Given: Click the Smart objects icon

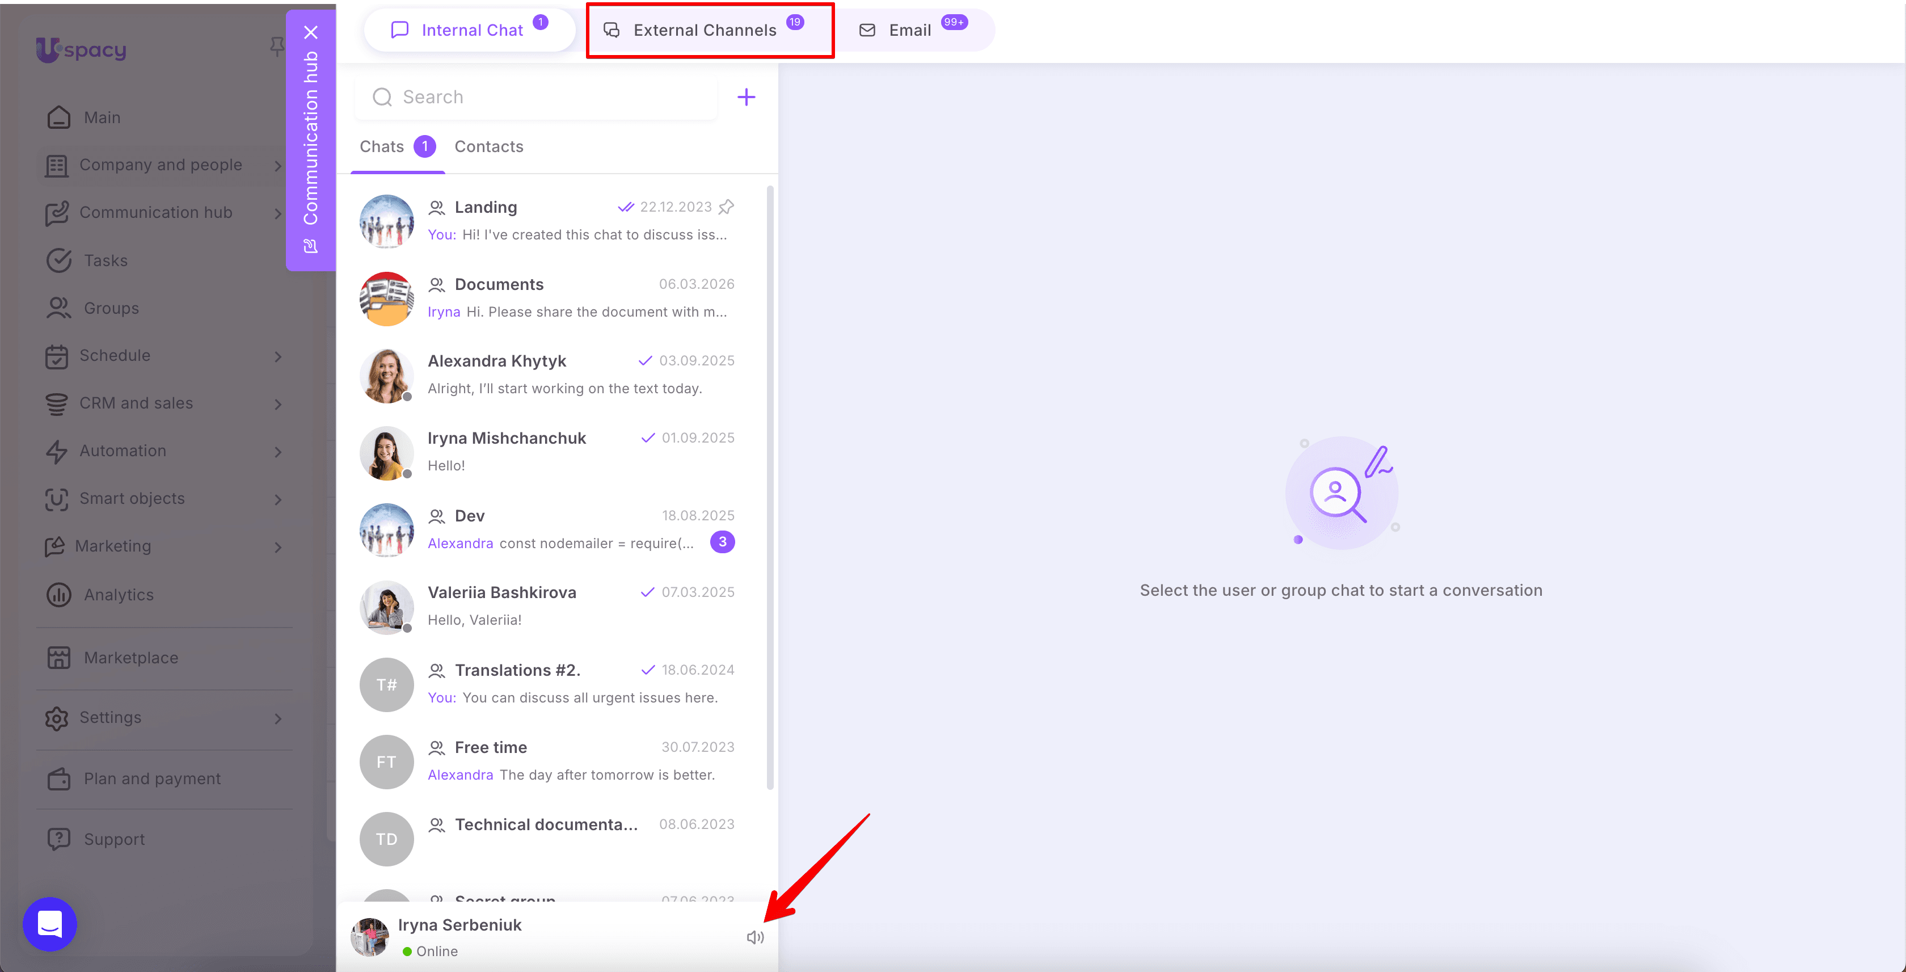Looking at the screenshot, I should tap(56, 499).
